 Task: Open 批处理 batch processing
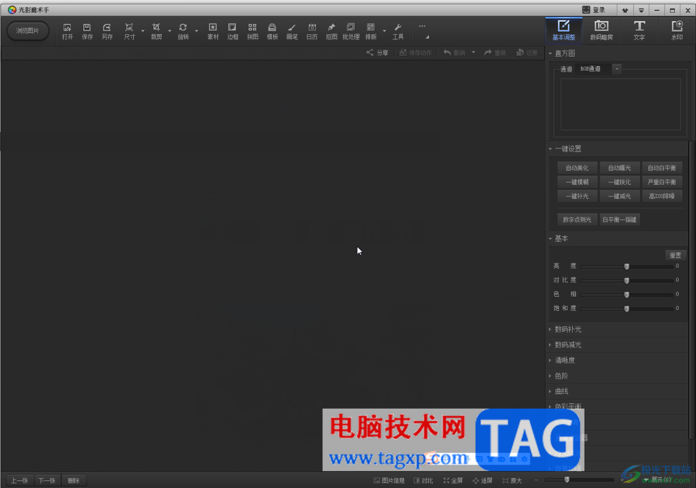tap(351, 31)
